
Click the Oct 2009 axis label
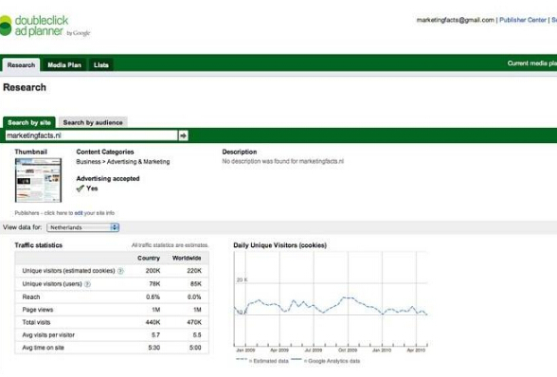click(348, 350)
